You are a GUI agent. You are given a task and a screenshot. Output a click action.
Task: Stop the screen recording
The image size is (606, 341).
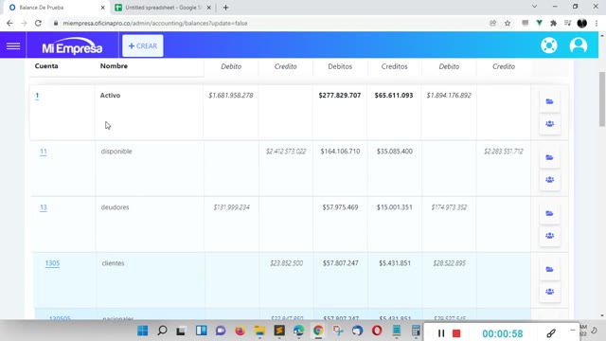[x=456, y=333]
